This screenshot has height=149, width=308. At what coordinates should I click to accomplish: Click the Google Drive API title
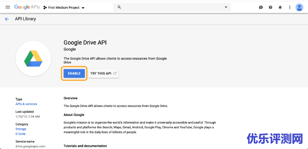pos(85,42)
